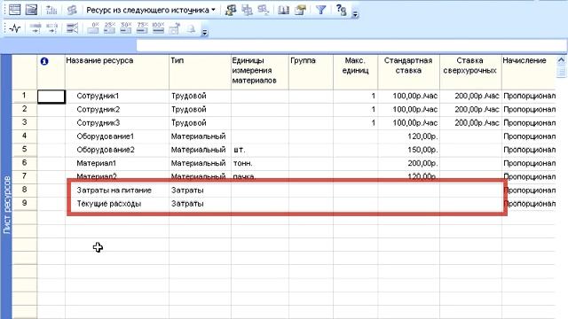The image size is (568, 319).
Task: Click the Update Tasks icon
Action: point(175,28)
